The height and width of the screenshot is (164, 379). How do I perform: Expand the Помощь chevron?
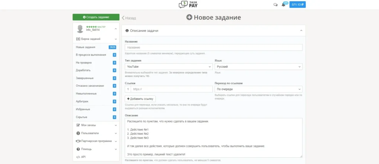(x=116, y=149)
